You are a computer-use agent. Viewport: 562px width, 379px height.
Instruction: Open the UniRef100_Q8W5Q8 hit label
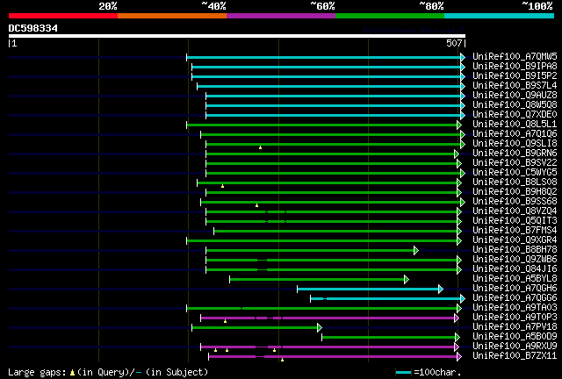515,104
